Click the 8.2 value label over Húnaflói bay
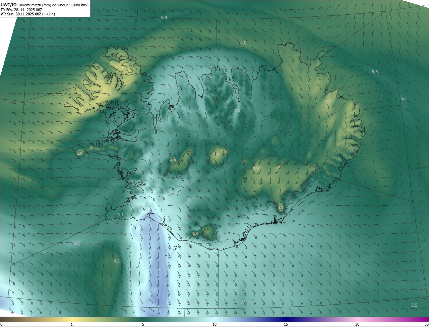429x327 pixels. (x=170, y=85)
